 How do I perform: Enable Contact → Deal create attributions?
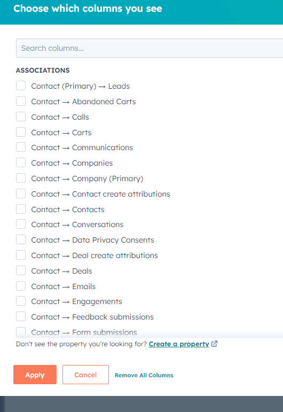(21, 255)
